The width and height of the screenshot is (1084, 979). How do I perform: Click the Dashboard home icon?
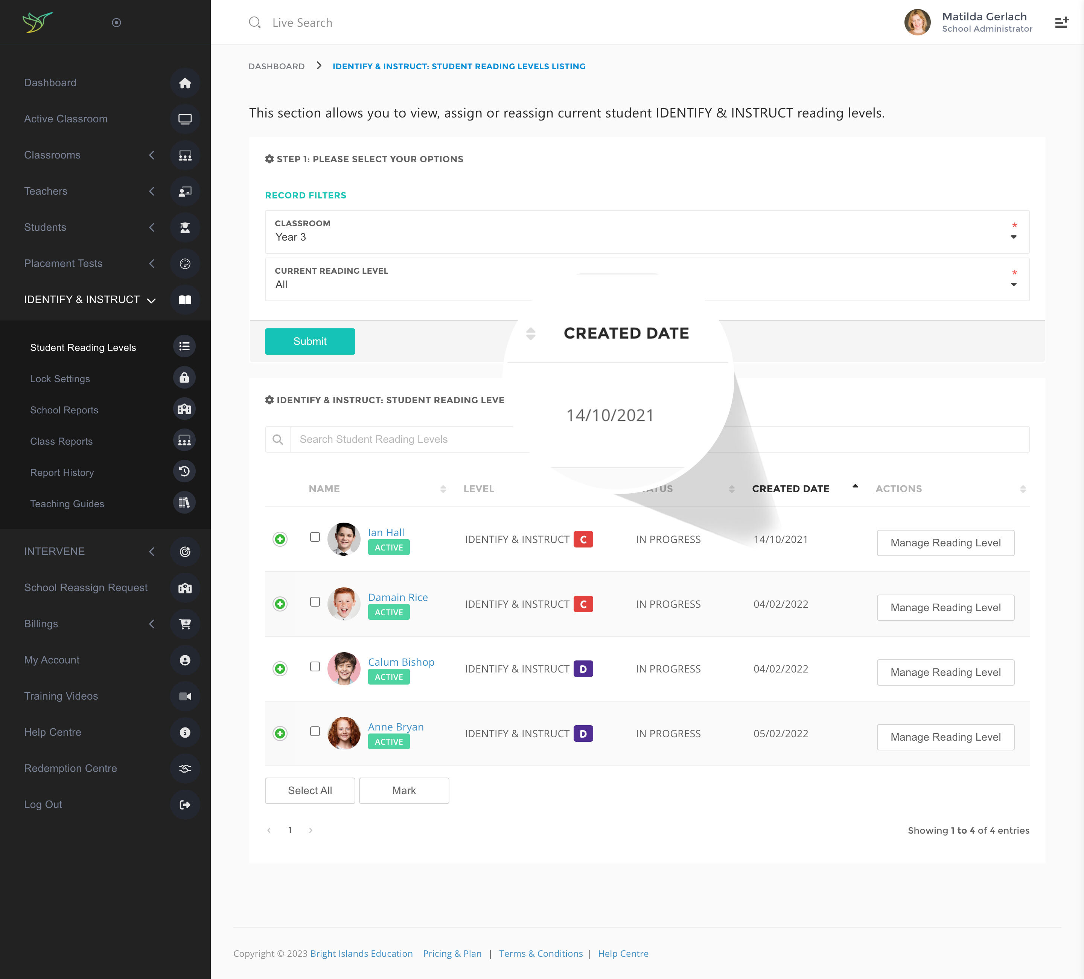point(184,83)
